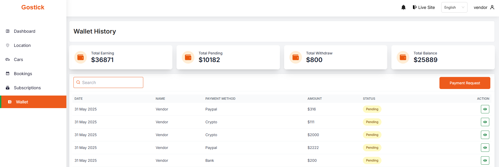Click the vendor user profile icon
This screenshot has height=167, width=499.
pyautogui.click(x=492, y=7)
